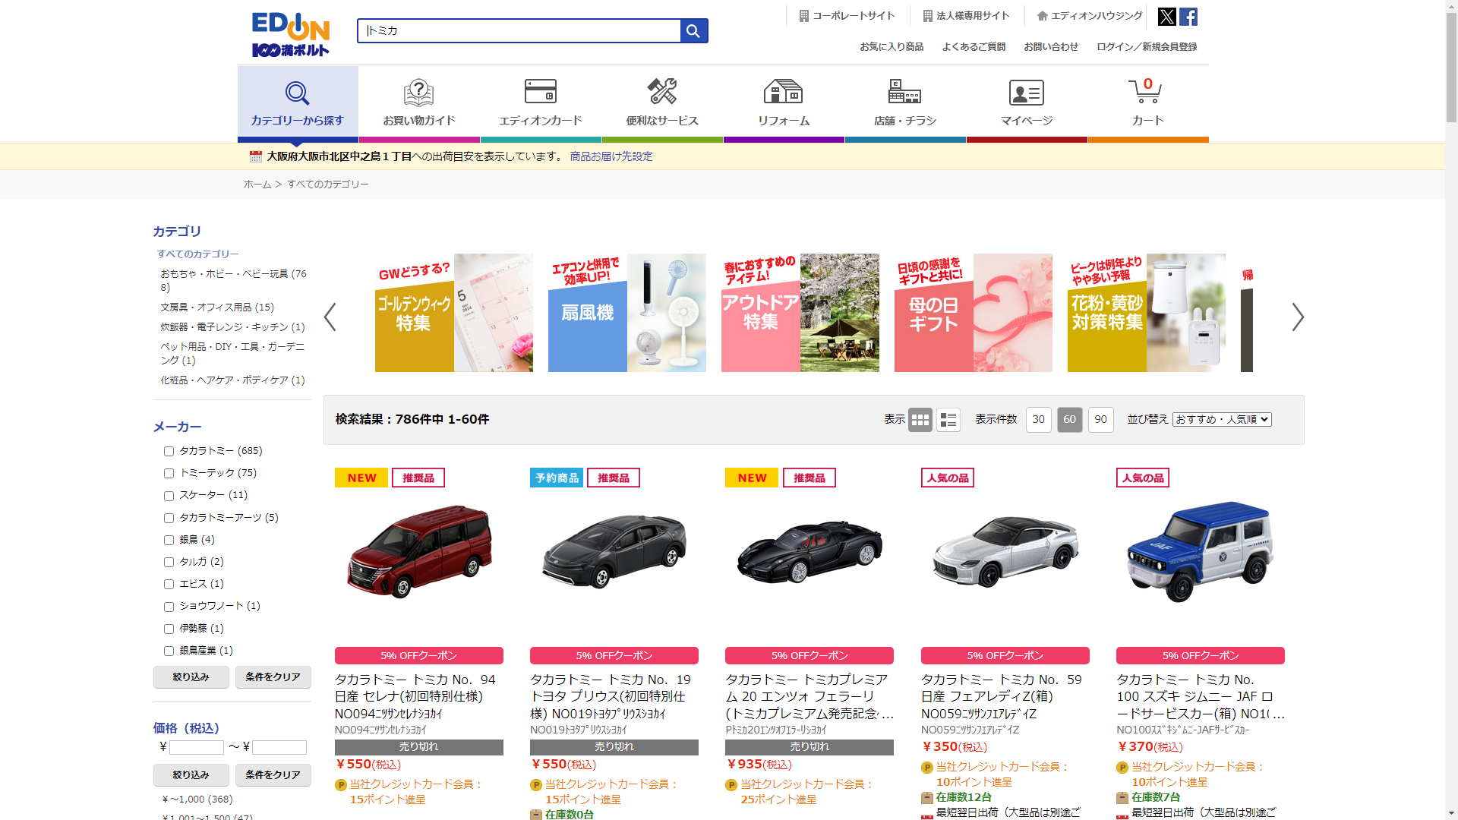Switch to grid view display

pos(920,420)
